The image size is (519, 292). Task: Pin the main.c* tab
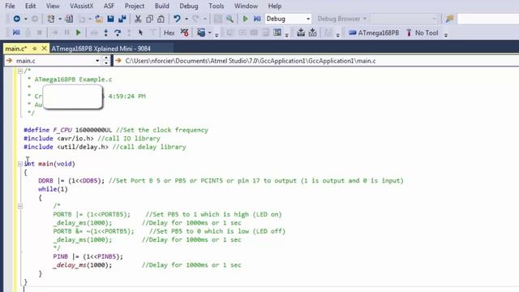[x=34, y=49]
